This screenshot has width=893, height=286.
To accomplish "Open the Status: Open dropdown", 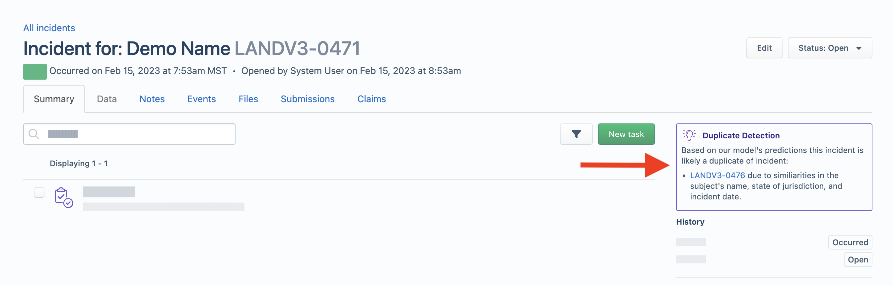I will click(x=830, y=48).
